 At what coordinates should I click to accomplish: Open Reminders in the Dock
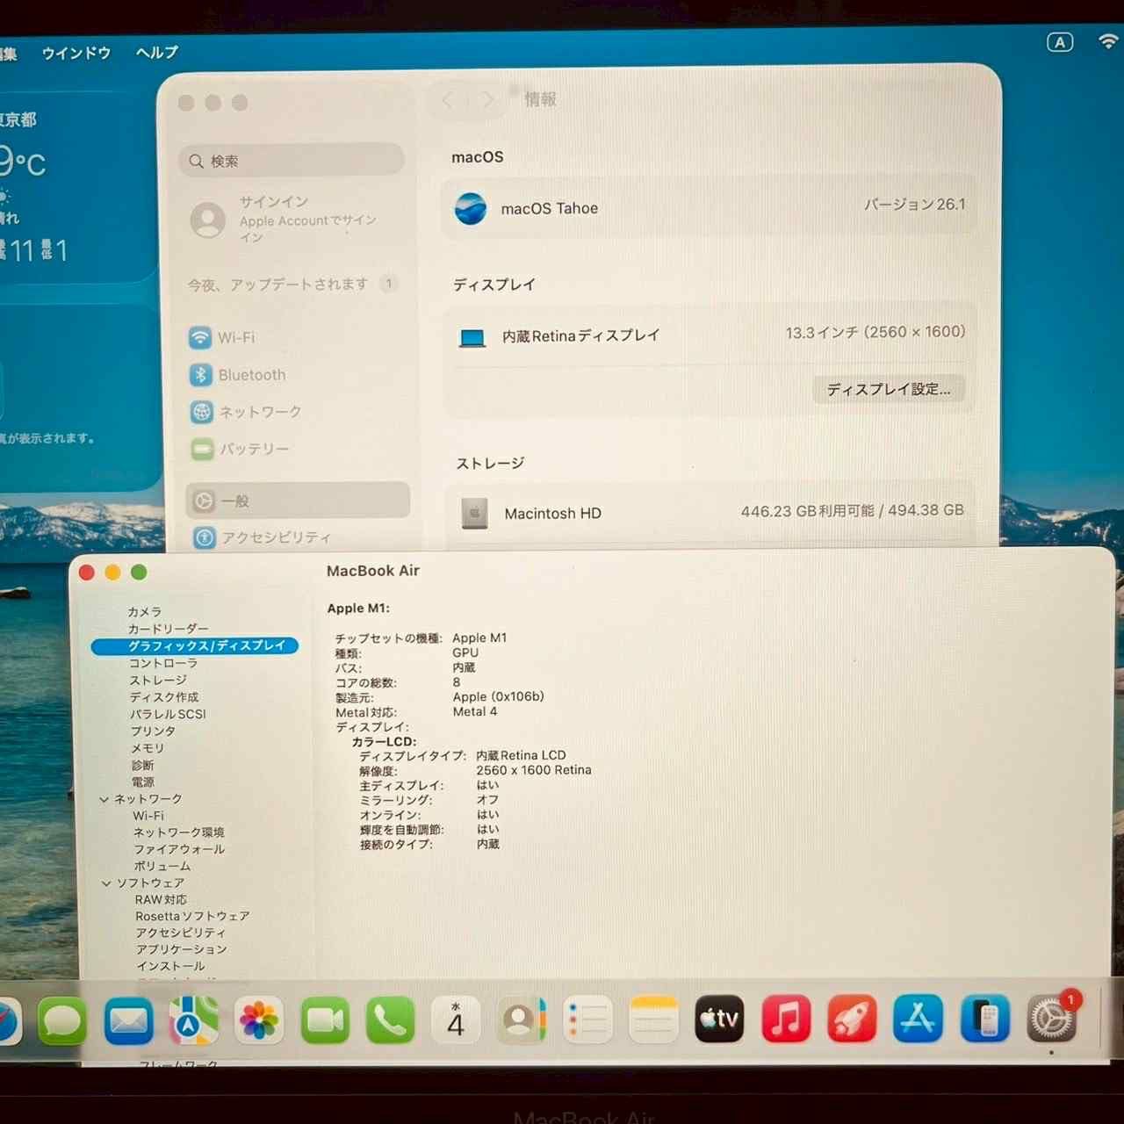[587, 1020]
